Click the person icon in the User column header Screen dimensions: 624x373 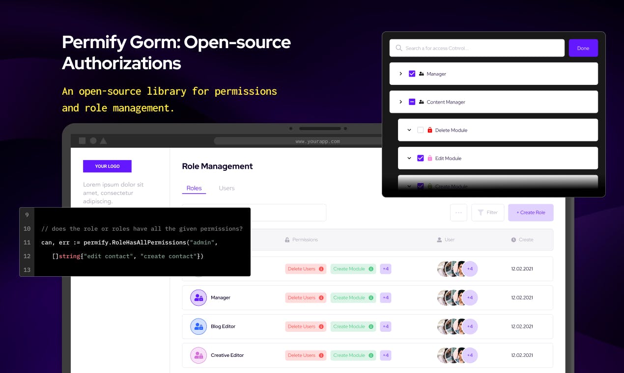pos(439,240)
